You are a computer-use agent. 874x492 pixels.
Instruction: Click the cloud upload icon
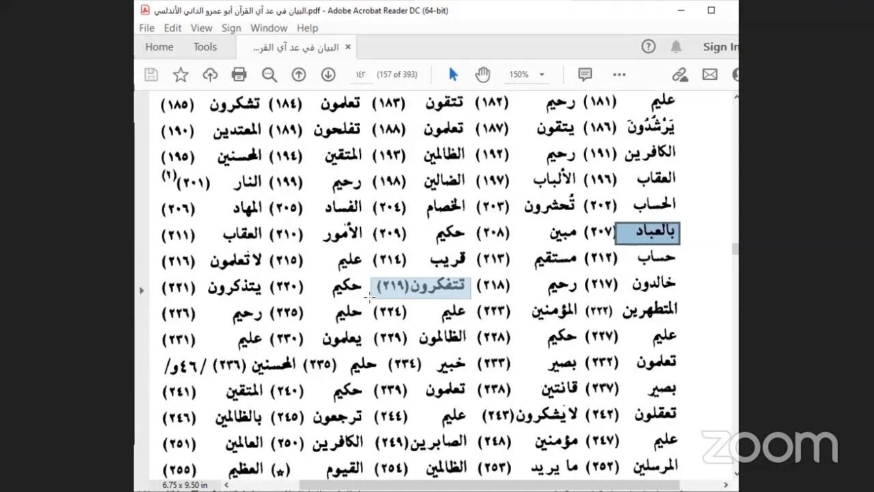210,74
